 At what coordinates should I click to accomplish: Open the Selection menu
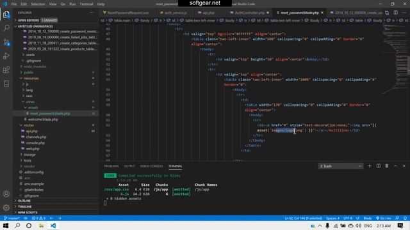click(38, 4)
